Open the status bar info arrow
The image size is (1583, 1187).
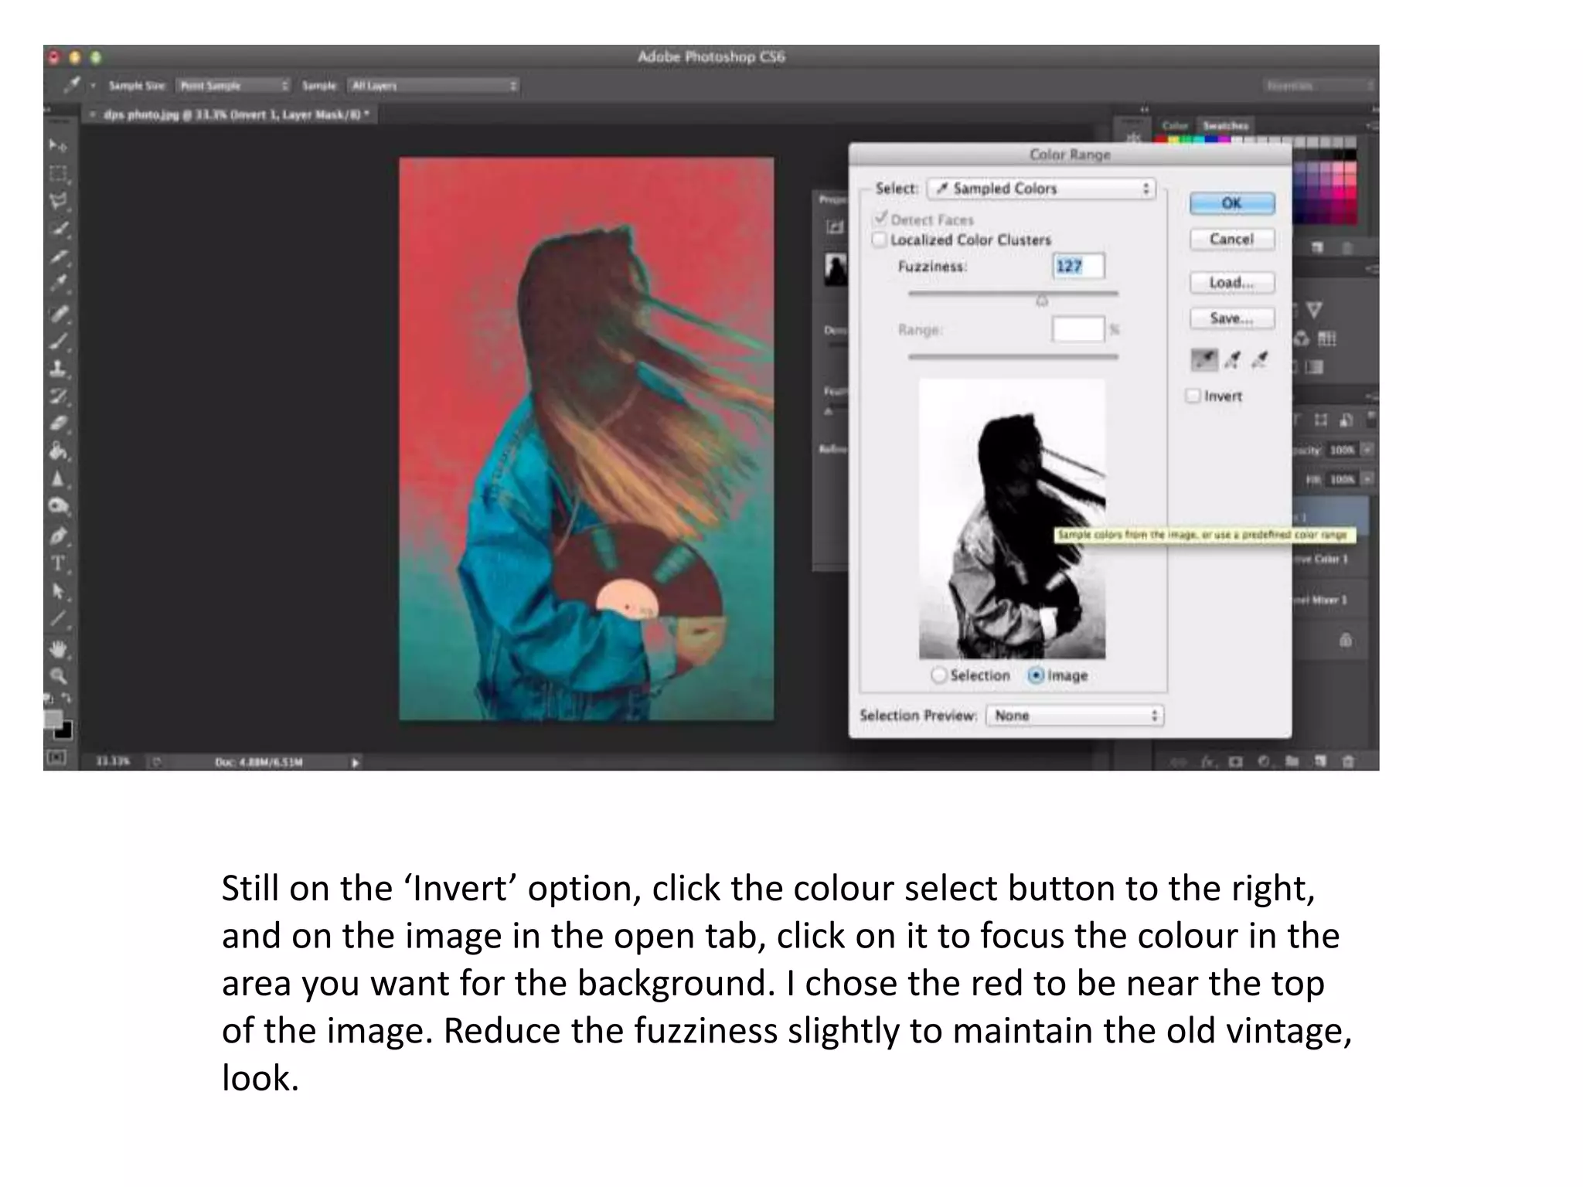[x=356, y=763]
